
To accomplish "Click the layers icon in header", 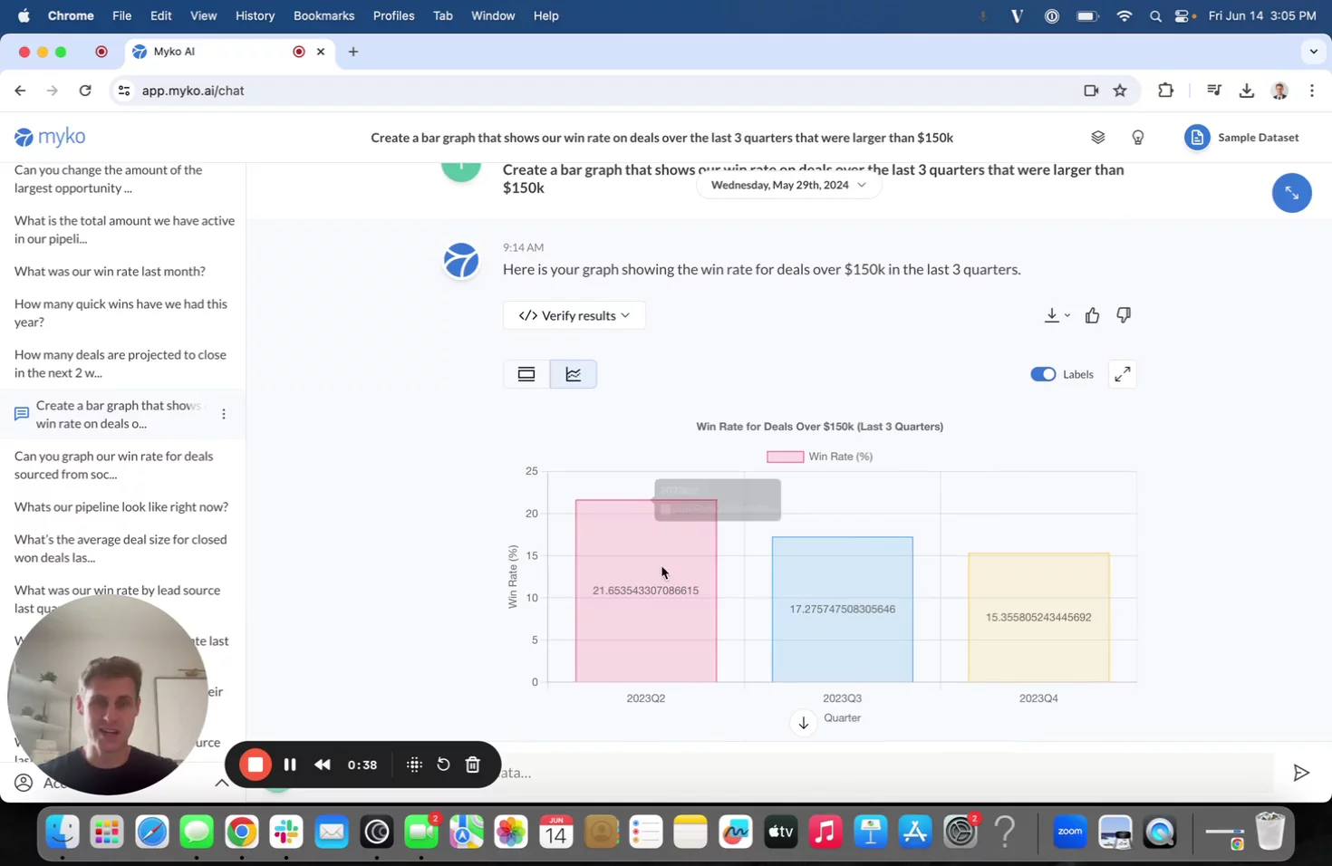I will pos(1097,138).
